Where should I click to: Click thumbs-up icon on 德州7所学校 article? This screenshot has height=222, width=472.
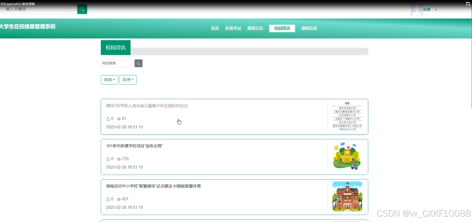tap(108, 119)
